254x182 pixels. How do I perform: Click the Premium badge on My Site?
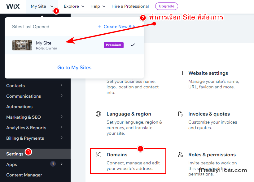114,45
